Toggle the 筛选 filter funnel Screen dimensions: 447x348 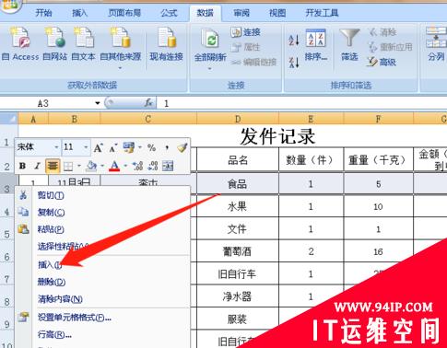pos(349,44)
